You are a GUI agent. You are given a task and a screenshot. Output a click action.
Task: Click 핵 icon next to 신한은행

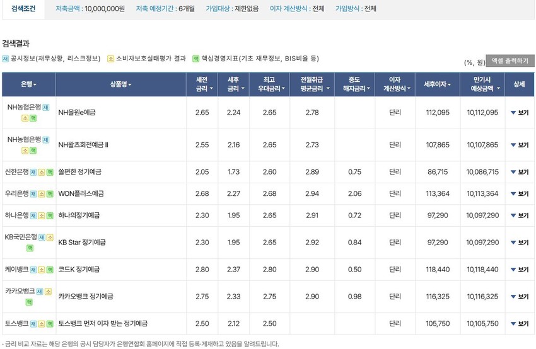(x=50, y=172)
